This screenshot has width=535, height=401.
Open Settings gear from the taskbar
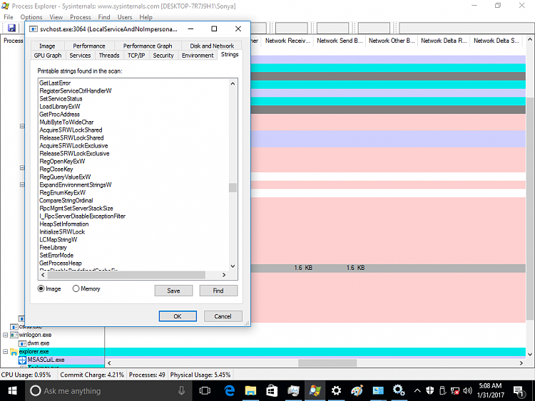click(x=336, y=391)
